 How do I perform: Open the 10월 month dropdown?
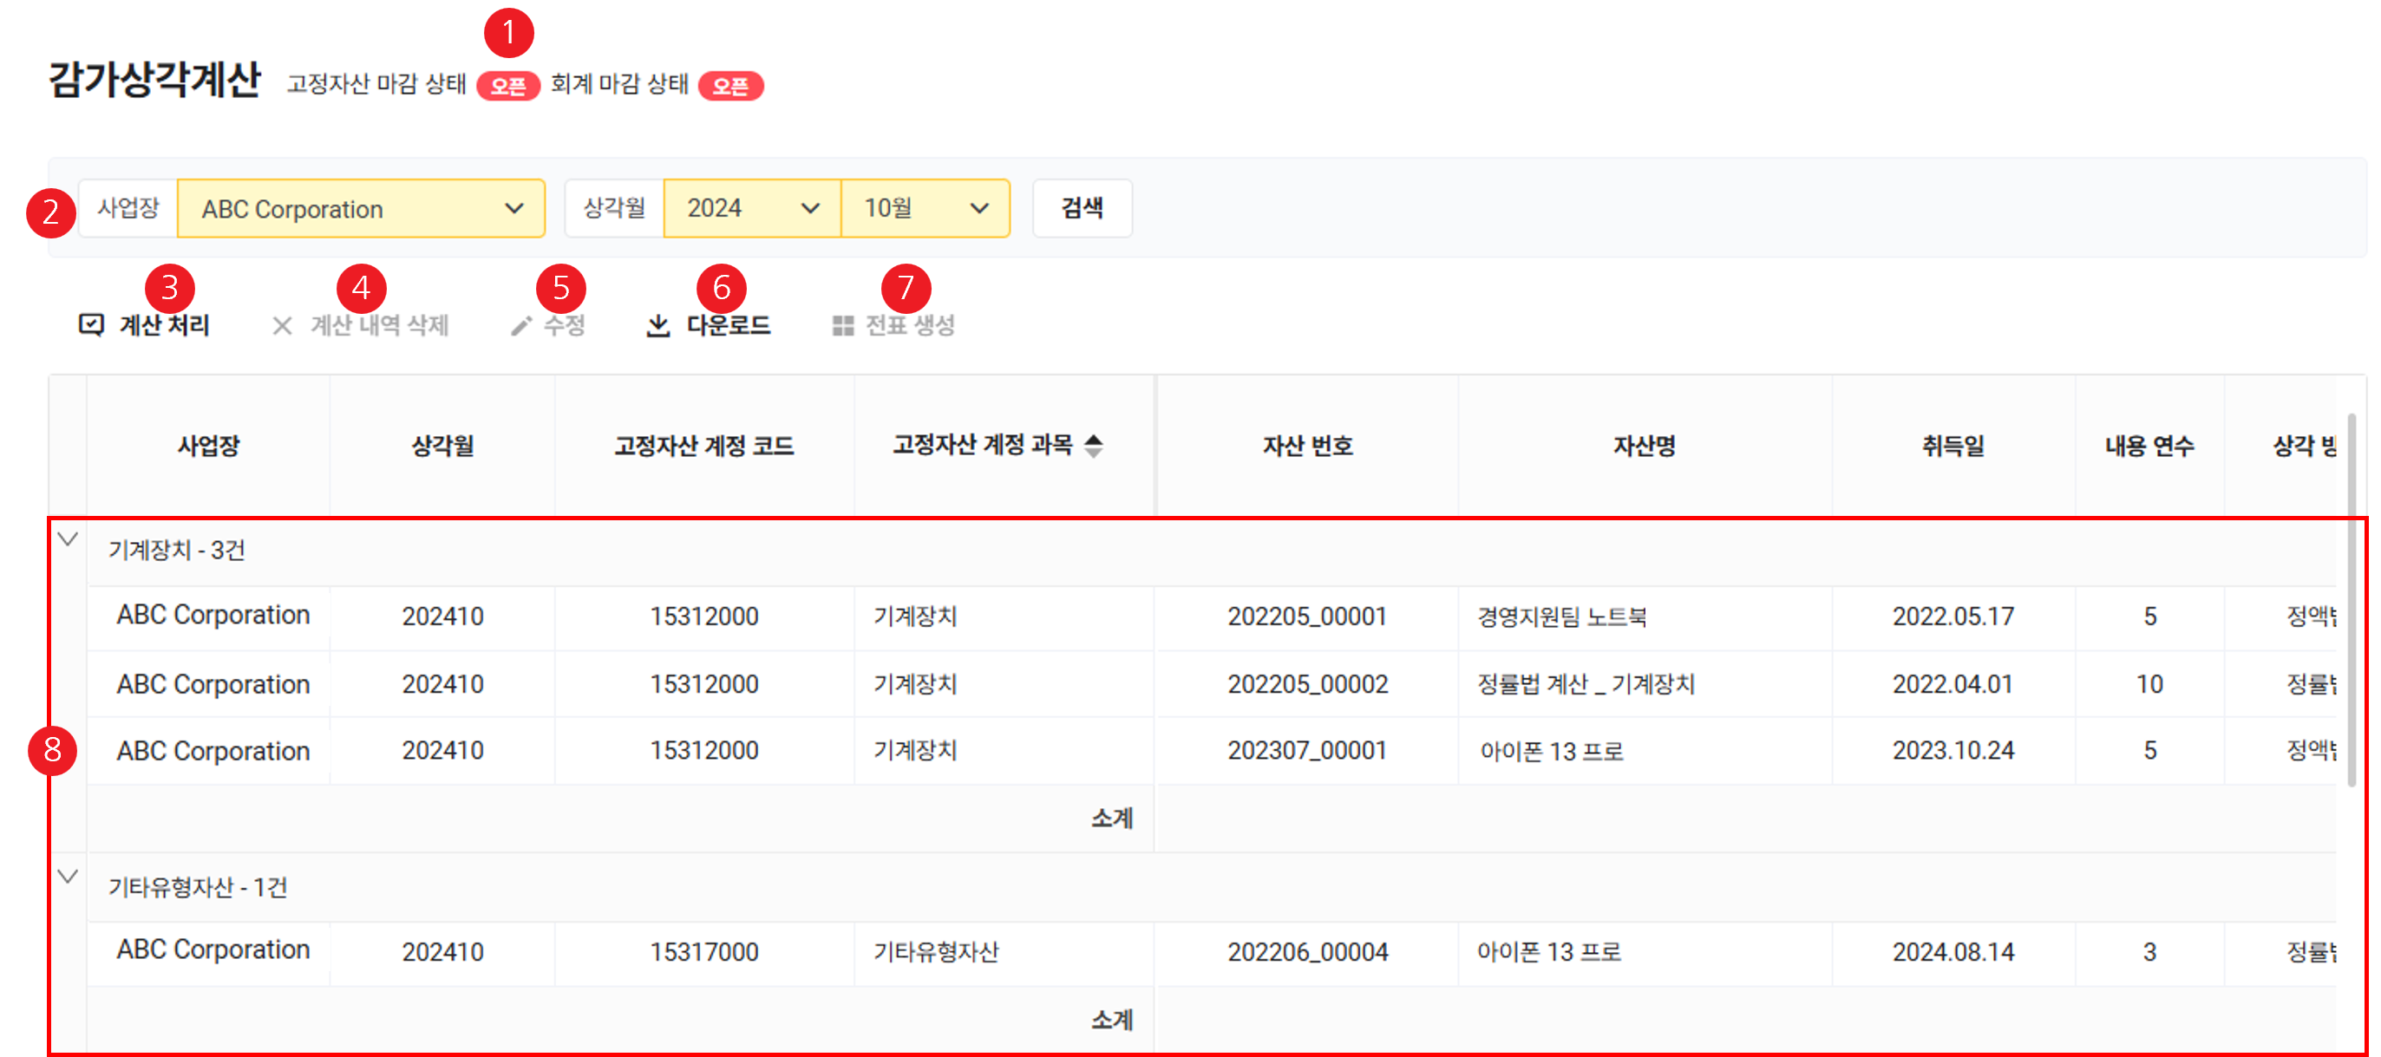coord(925,209)
